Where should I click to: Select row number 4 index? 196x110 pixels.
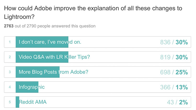pyautogui.click(x=10, y=87)
